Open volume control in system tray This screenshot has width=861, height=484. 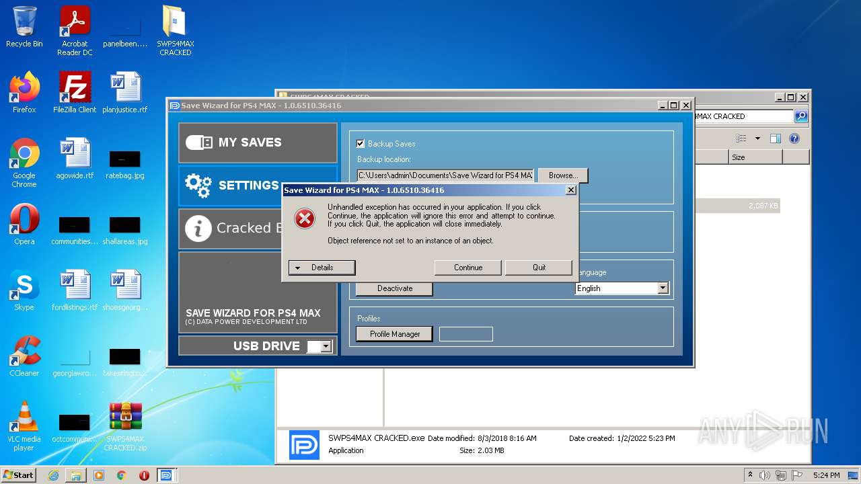765,475
